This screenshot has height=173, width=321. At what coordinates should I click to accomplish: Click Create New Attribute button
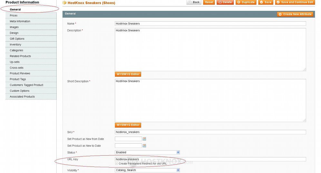[x=295, y=14]
